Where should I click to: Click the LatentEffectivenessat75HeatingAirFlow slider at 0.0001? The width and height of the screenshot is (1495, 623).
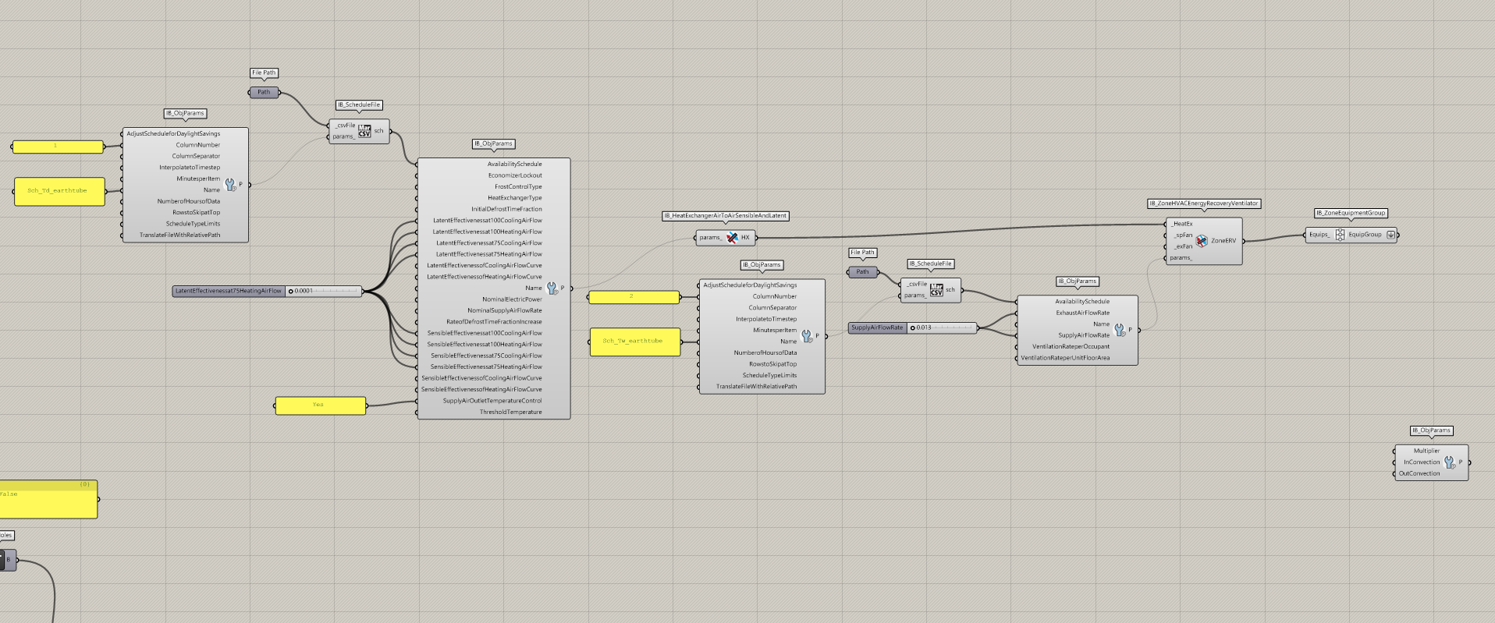268,291
